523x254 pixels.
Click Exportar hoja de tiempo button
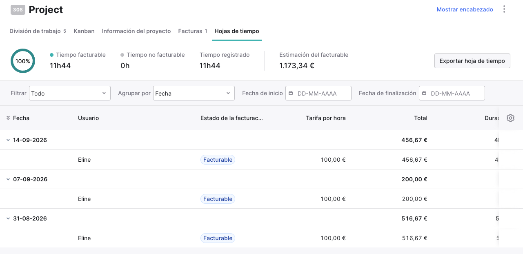click(x=472, y=61)
